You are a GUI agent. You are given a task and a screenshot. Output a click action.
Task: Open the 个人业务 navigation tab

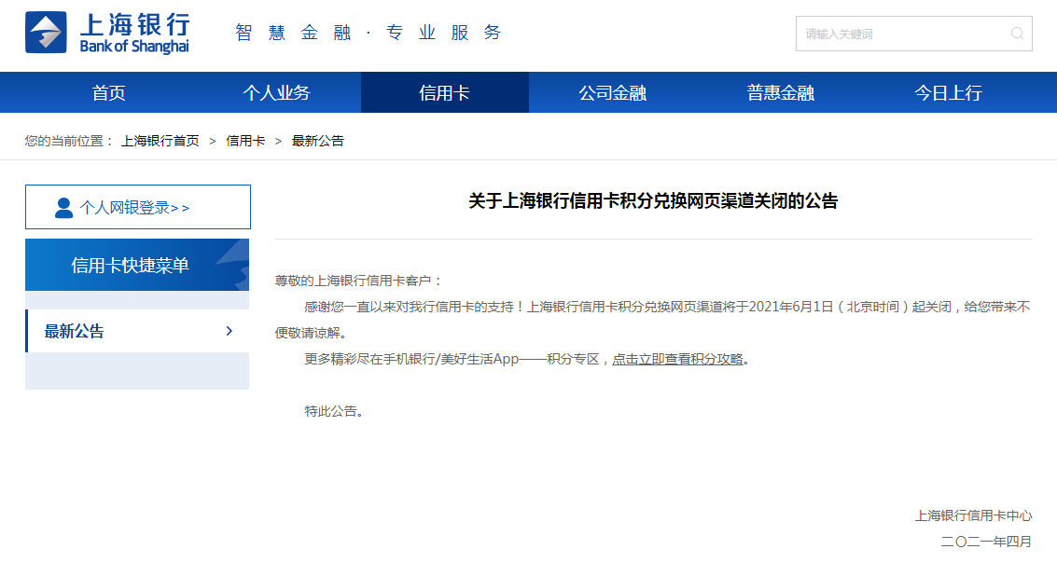pos(276,92)
